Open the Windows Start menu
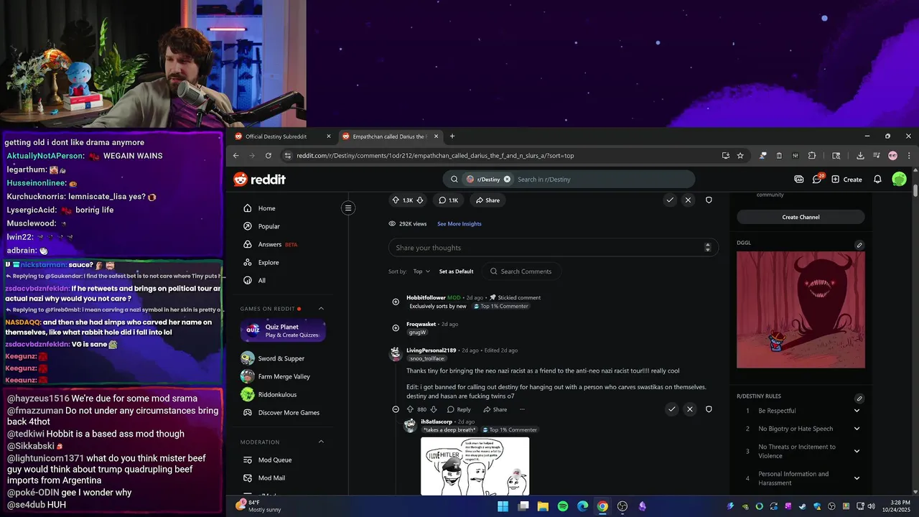Screen dimensions: 919x517 tap(503, 506)
